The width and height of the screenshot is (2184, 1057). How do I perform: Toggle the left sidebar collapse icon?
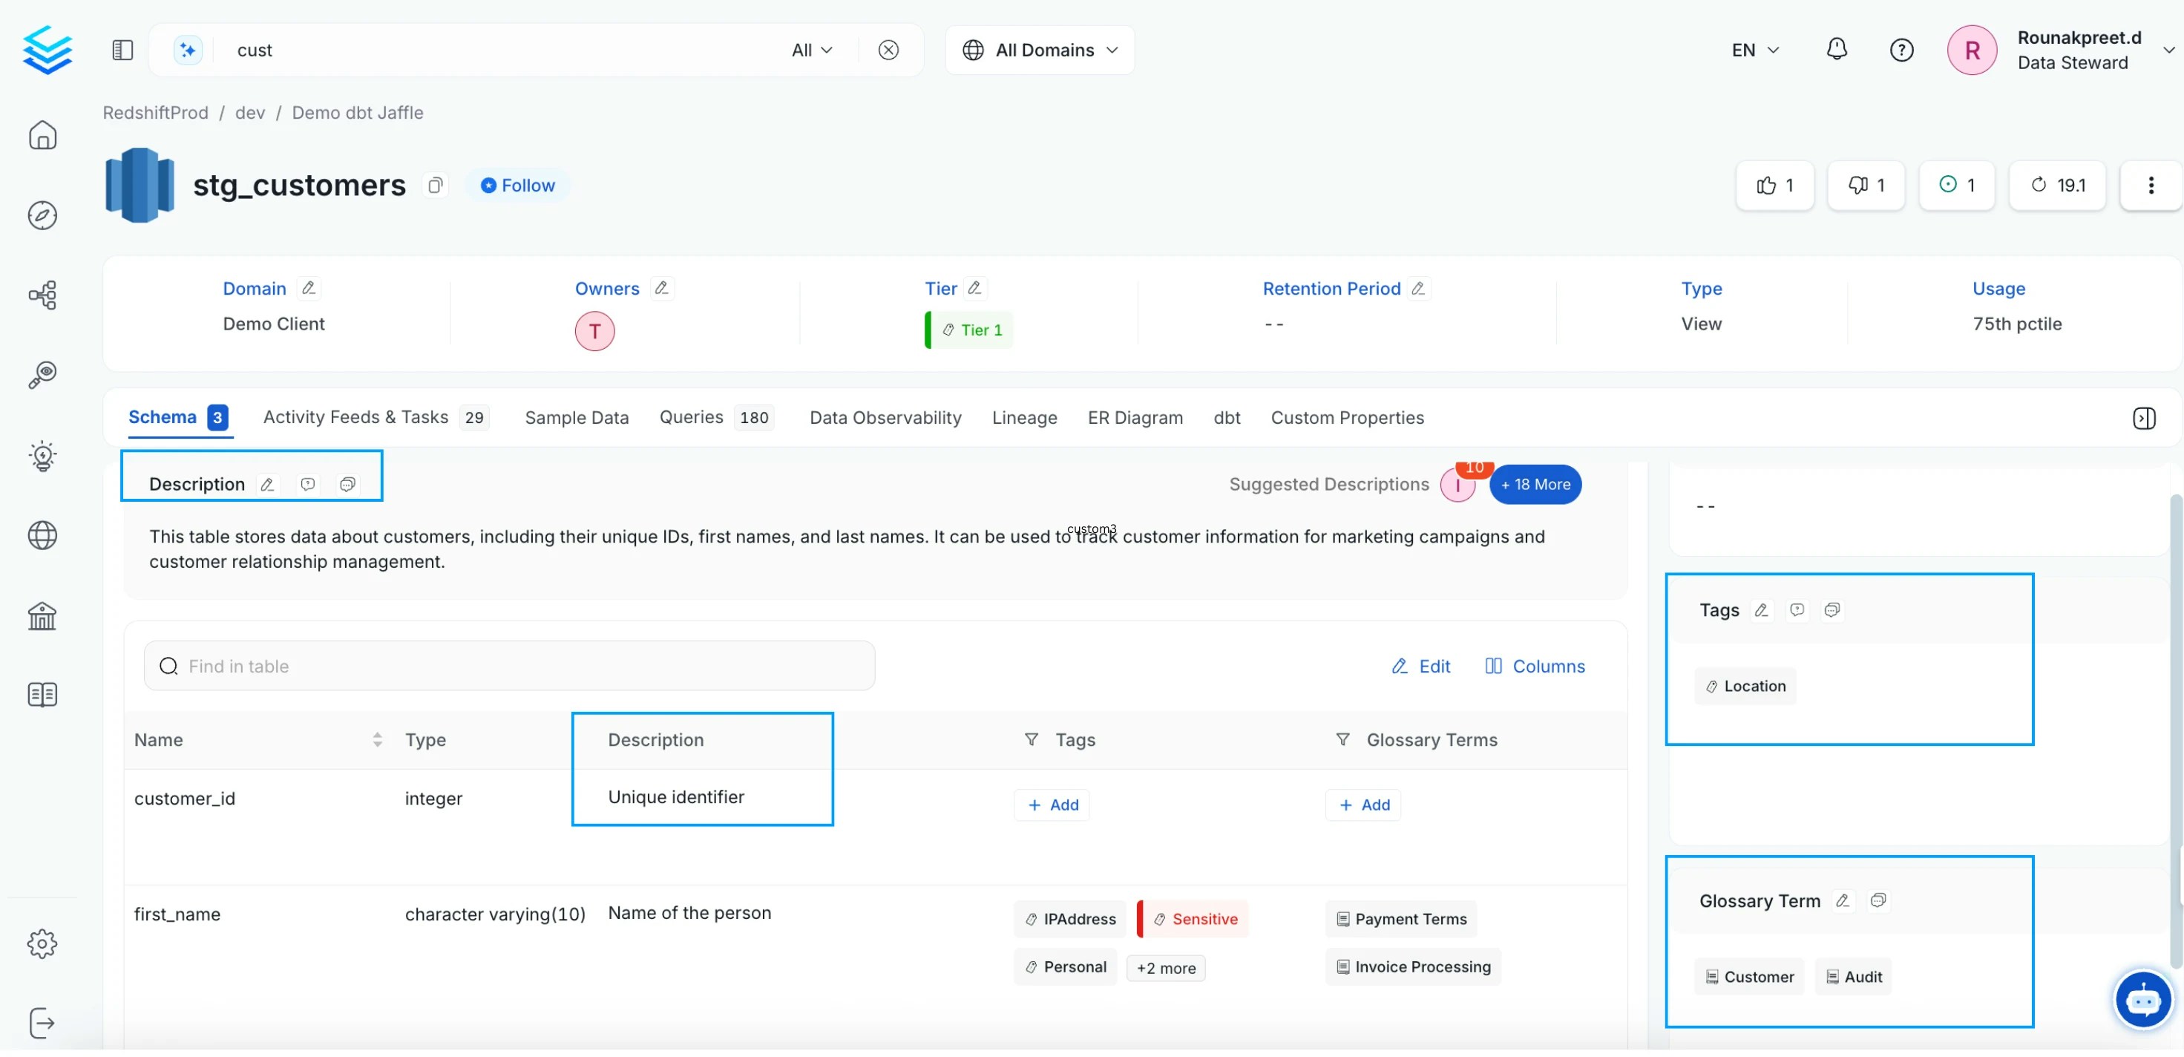pyautogui.click(x=123, y=50)
